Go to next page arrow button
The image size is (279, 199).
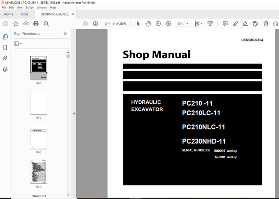[95, 24]
